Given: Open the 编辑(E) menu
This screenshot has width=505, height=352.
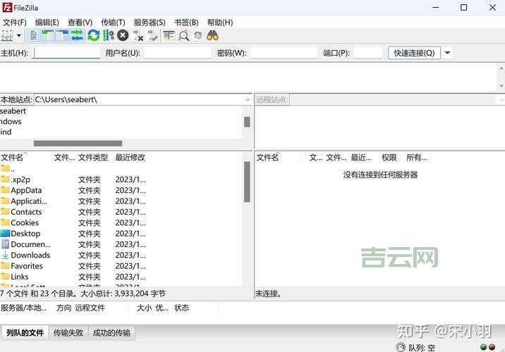Looking at the screenshot, I should click(47, 23).
